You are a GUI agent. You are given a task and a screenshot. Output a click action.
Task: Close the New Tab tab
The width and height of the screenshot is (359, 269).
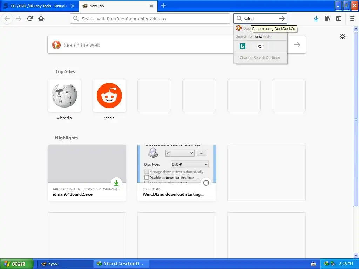click(151, 6)
